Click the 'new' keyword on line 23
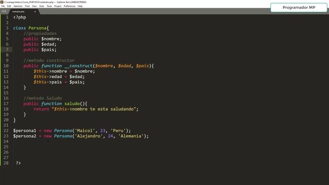This screenshot has height=185, width=329. pos(48,136)
